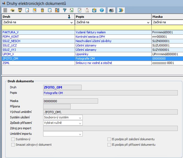
Task: Check Smazat zdrojový dokument option
Action: pyautogui.click(x=13, y=145)
